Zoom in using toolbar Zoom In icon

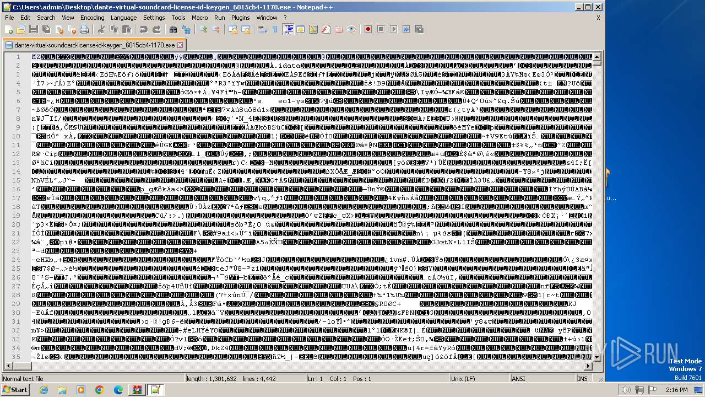click(203, 29)
